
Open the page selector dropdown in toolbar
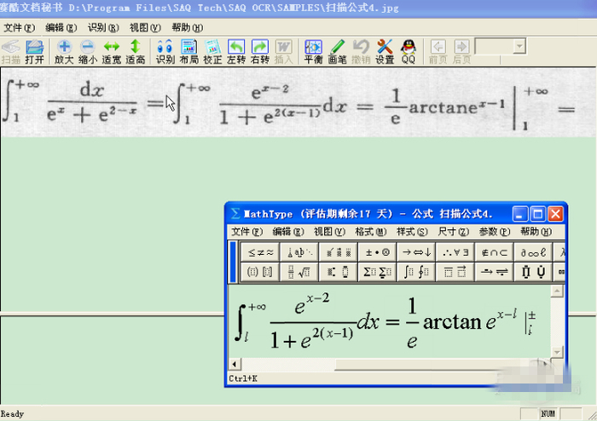[520, 46]
